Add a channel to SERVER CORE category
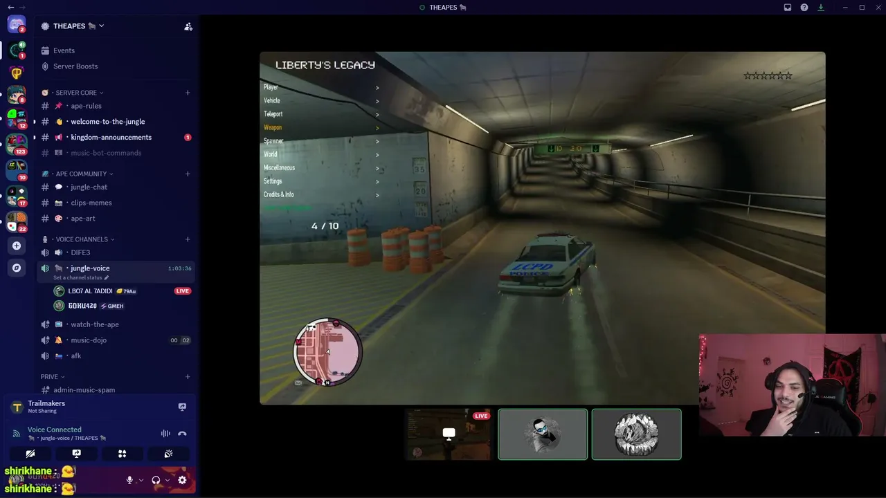 [188, 93]
